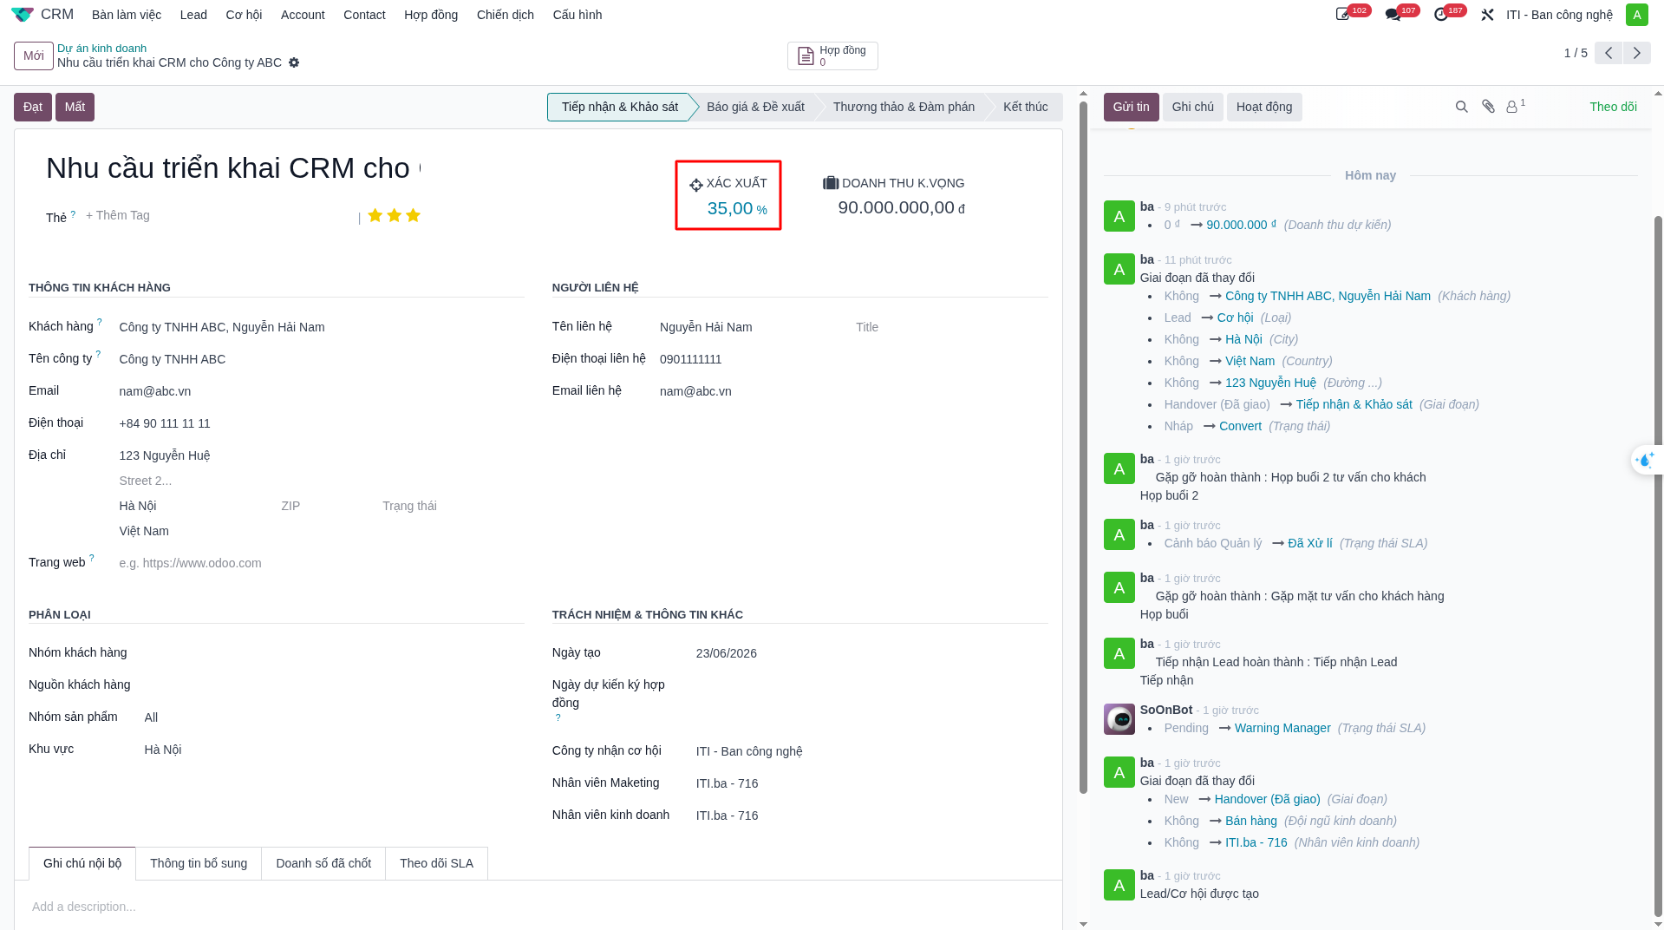The image size is (1664, 930).
Task: Go to next record arrow
Action: [1636, 53]
